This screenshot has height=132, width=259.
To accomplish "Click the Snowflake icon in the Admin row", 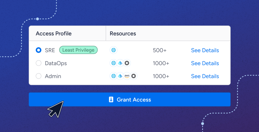I will pos(114,76).
